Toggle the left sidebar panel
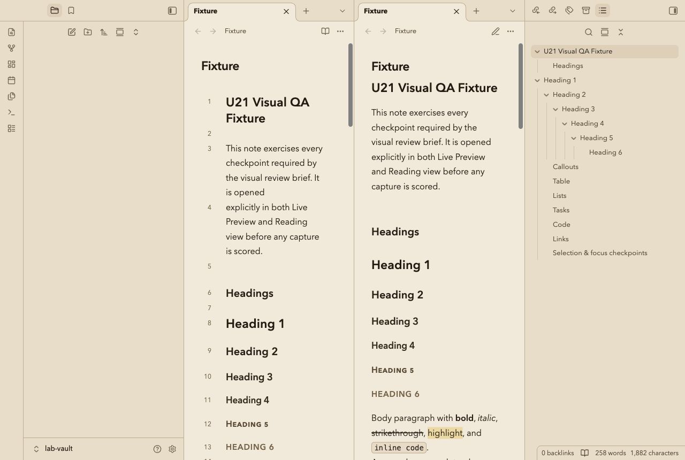This screenshot has height=460, width=685. coord(172,11)
